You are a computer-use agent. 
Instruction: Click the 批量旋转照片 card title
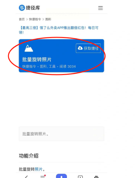(37, 60)
